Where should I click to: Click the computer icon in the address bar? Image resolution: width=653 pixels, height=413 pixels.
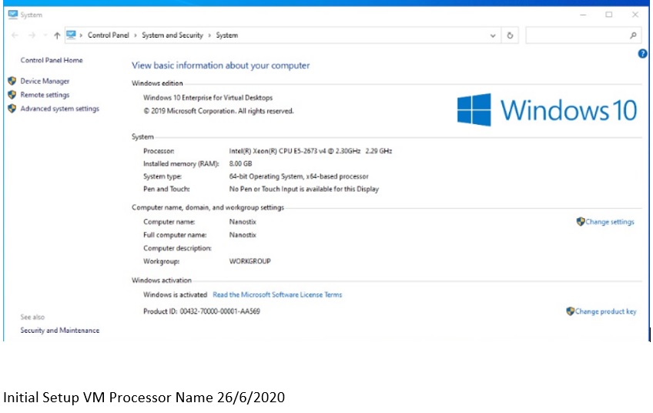(71, 35)
